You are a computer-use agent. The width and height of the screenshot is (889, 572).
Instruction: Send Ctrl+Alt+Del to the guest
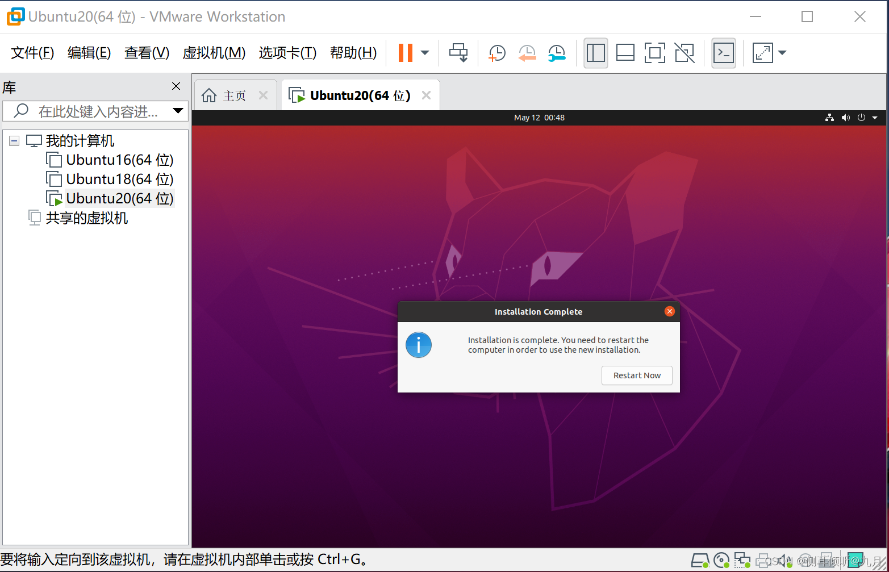[x=458, y=52]
